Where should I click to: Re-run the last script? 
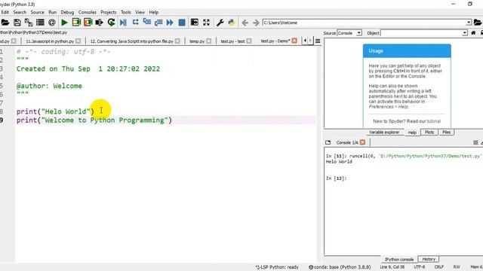(111, 23)
